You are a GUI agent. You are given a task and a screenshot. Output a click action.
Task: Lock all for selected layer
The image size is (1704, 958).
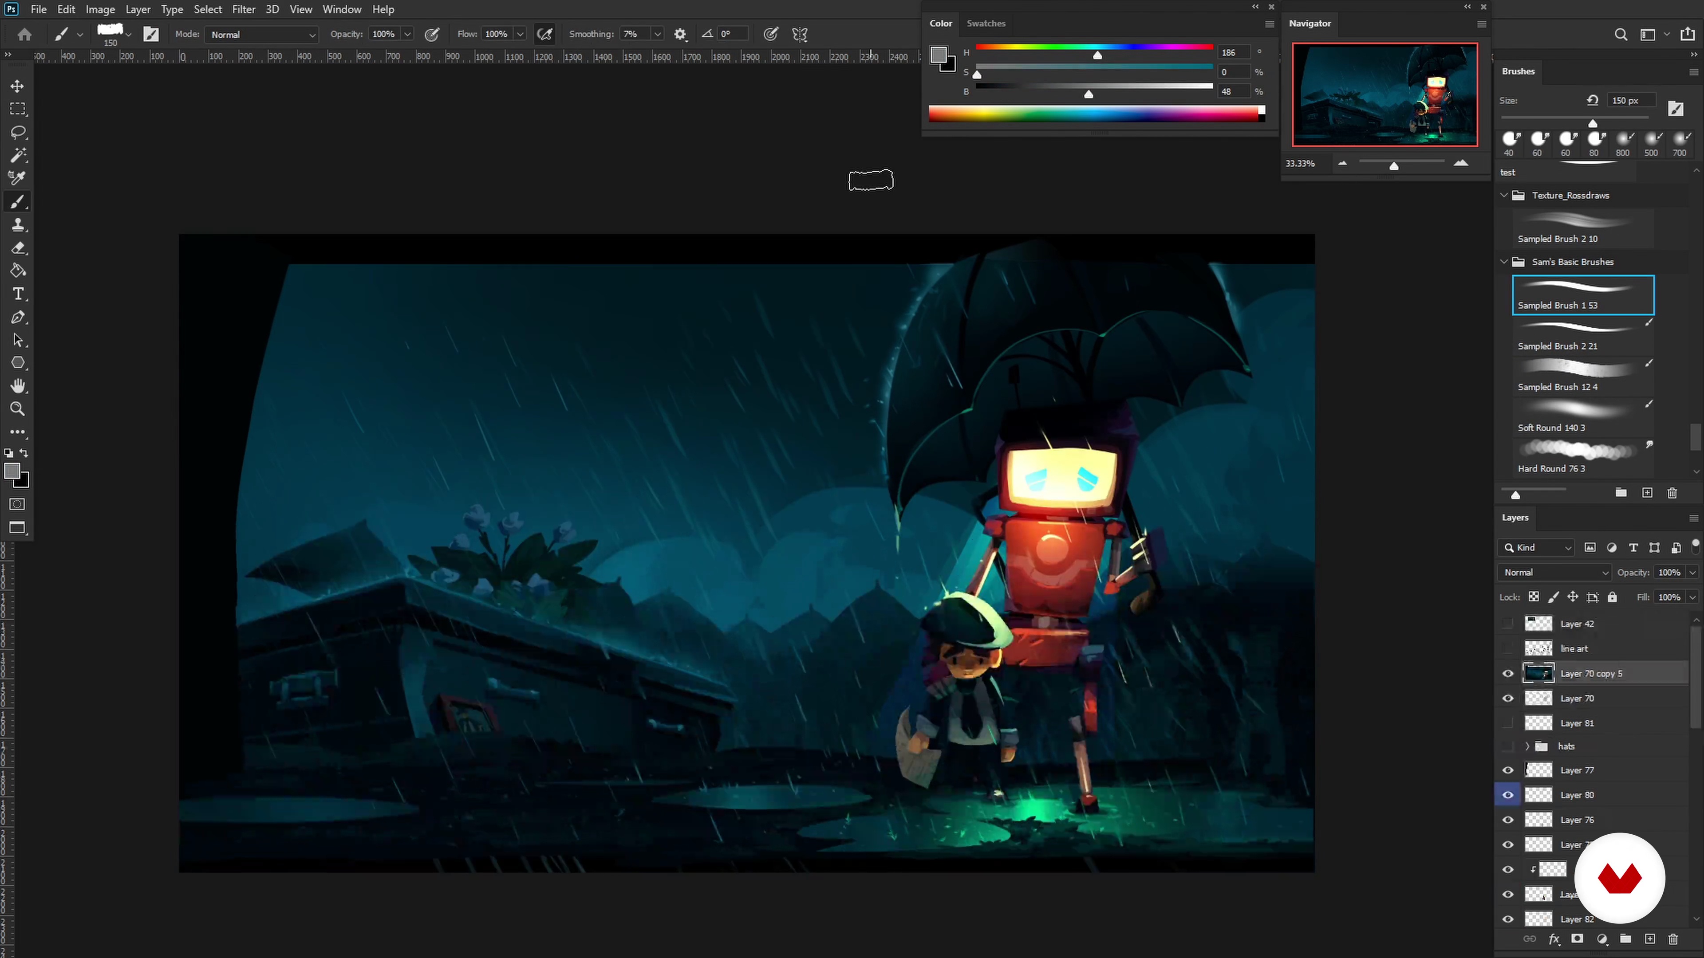pos(1612,597)
